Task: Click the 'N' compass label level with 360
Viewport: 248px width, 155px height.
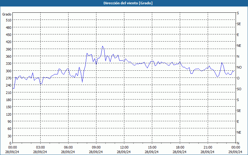Action: pyautogui.click(x=238, y=56)
